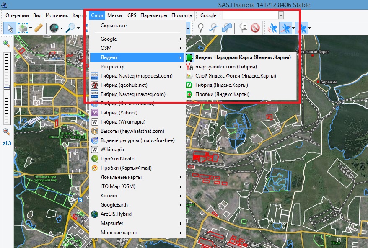Click the bus stop icon on map
Image resolution: width=368 pixels, height=248 pixels.
pos(80,200)
